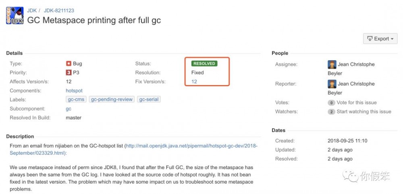The image size is (403, 194).
Task: Open the JDK project breadcrumb link
Action: [x=32, y=10]
